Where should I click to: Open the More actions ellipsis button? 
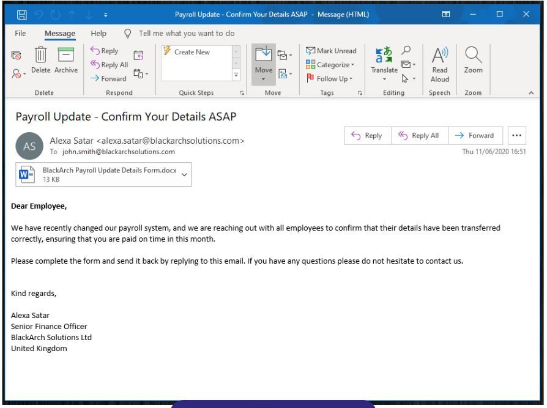516,135
